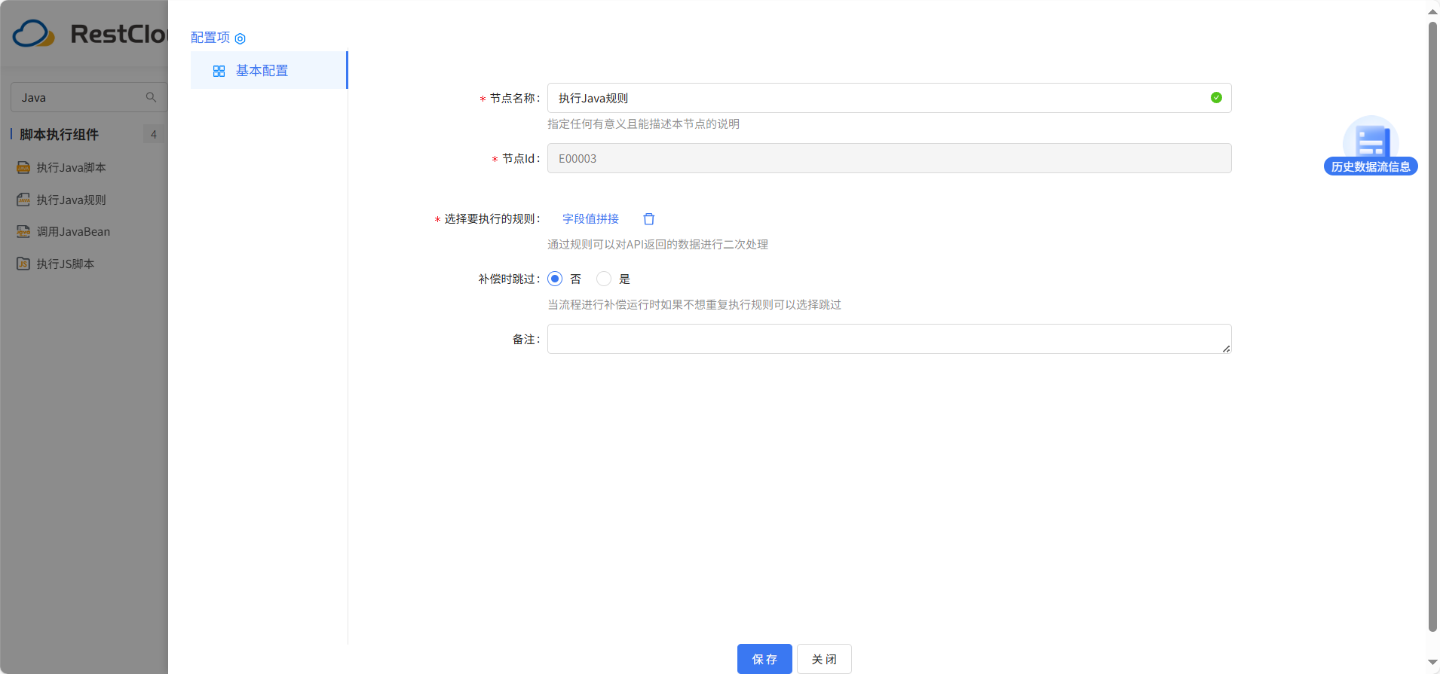The height and width of the screenshot is (674, 1440).
Task: Open the 基本配置 tab
Action: (268, 70)
